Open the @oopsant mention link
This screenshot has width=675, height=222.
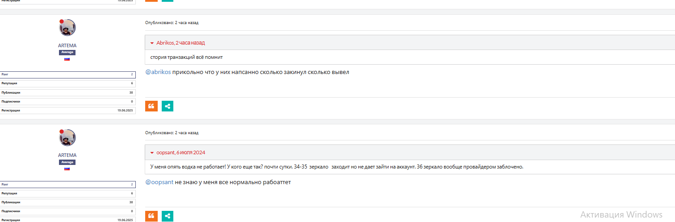pos(159,182)
